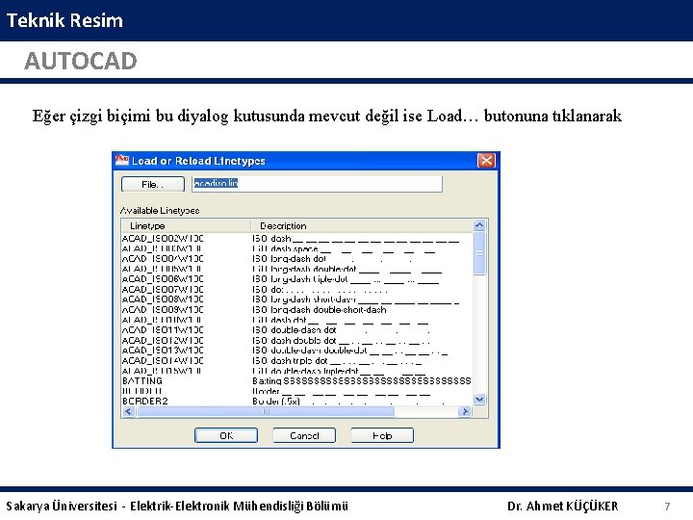Click 'ISO double-dash triple-dot' description
Screen dimensions: 693x520
(x=339, y=371)
